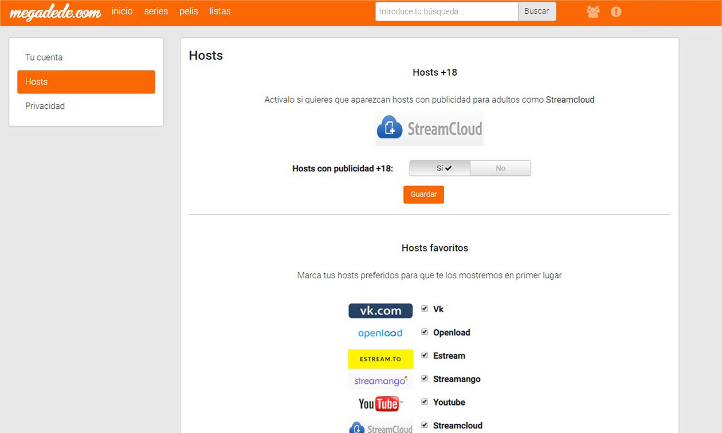The height and width of the screenshot is (433, 722).
Task: Select No for hosts with +18 ads
Action: 501,168
